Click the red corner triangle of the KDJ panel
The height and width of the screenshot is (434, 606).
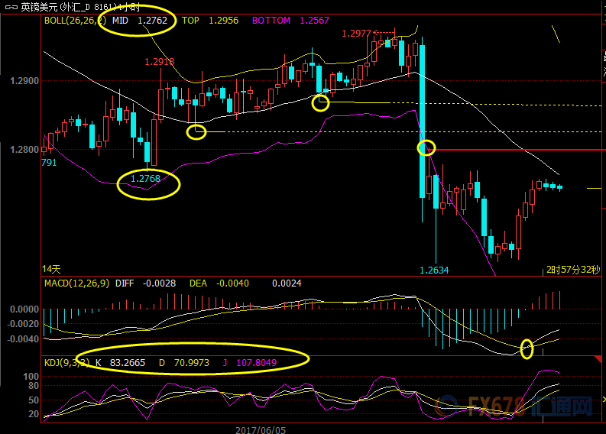point(598,359)
